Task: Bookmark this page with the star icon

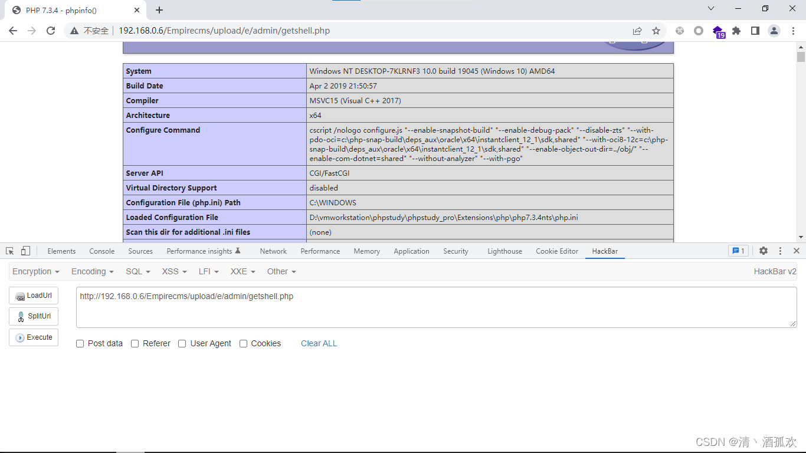Action: [656, 31]
